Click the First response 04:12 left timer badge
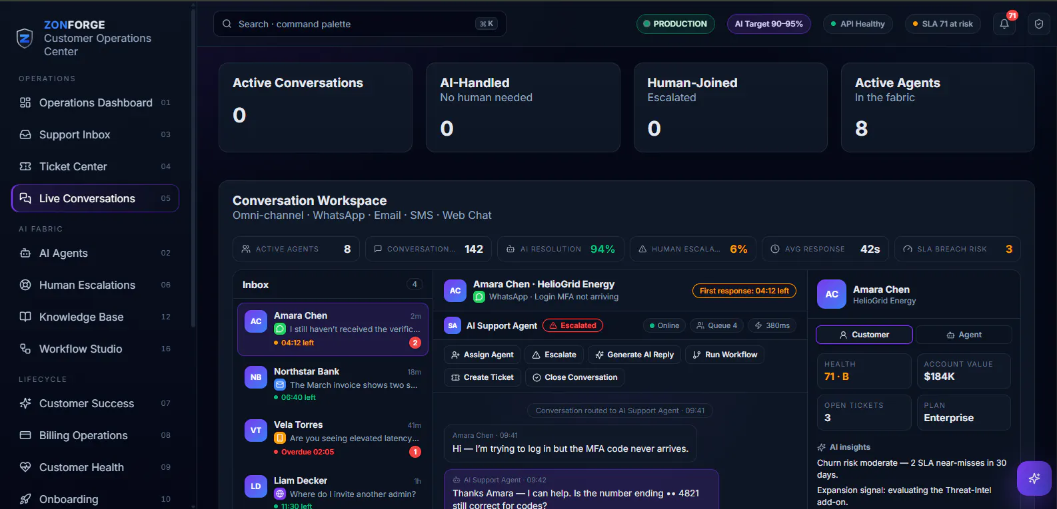 click(x=744, y=291)
